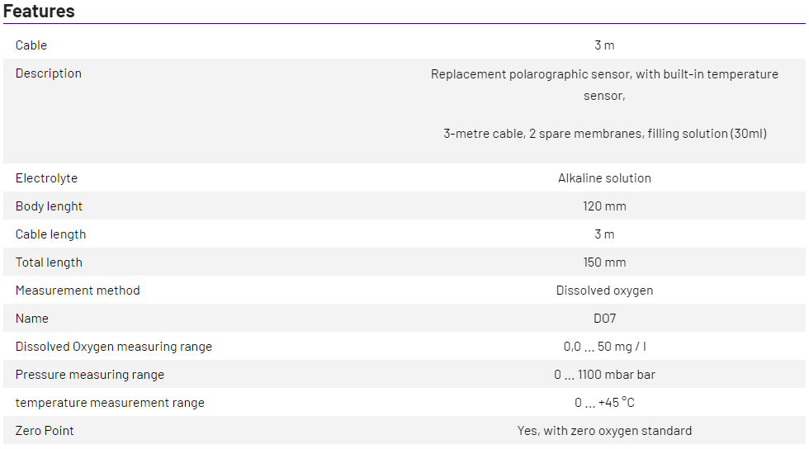Select the 0 ... 1100 mbar bar value
Screen dimensions: 809x449
[604, 375]
